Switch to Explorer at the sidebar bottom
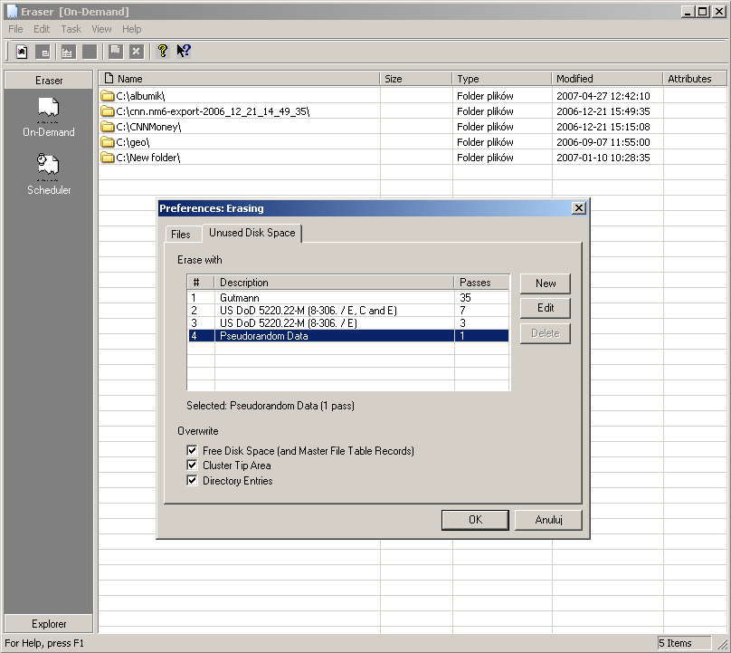Image resolution: width=731 pixels, height=653 pixels. pyautogui.click(x=48, y=623)
